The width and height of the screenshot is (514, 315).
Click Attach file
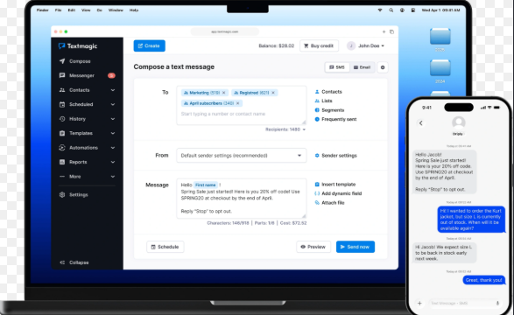pos(330,203)
